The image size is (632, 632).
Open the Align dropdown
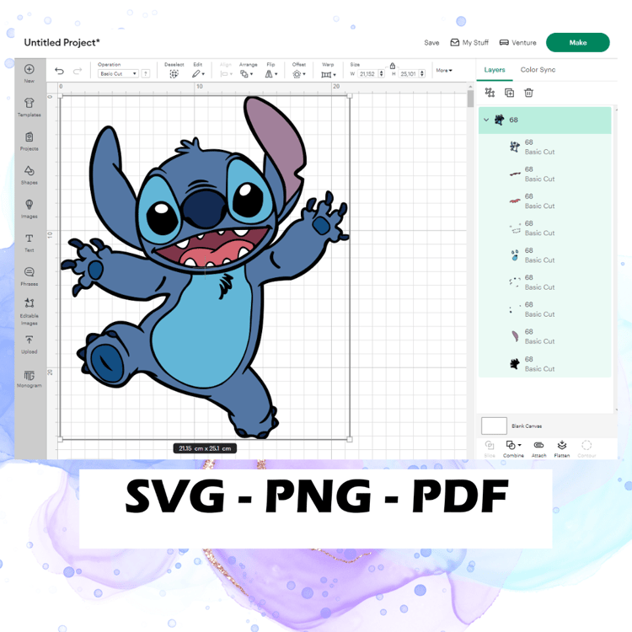(x=226, y=74)
